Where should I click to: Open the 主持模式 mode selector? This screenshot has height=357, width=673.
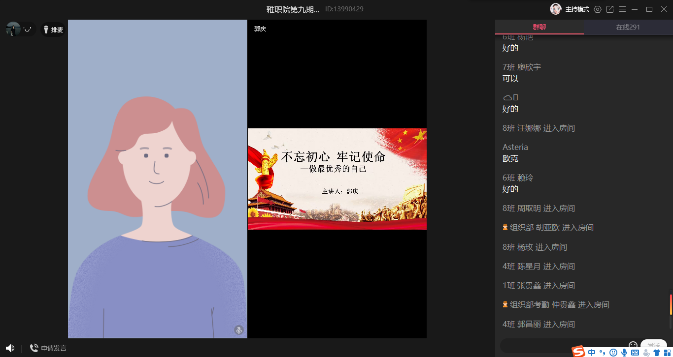[x=577, y=9]
